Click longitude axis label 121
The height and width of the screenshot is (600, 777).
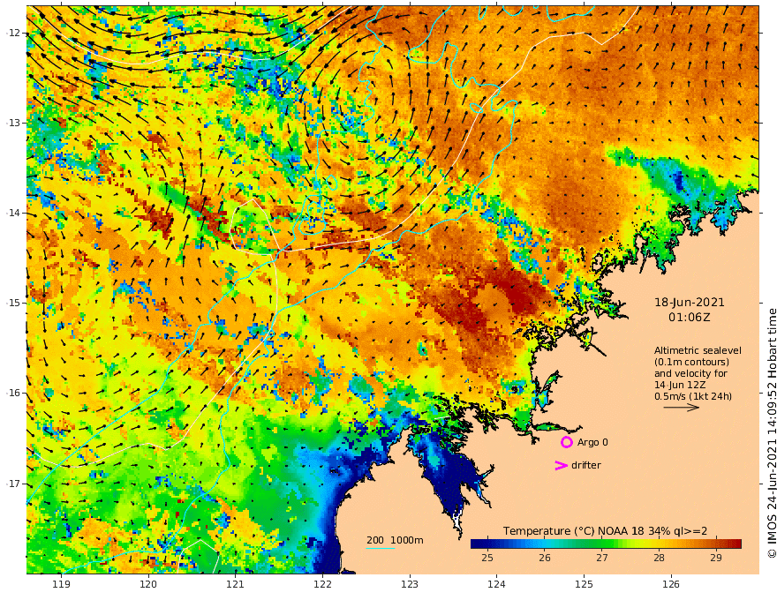tap(236, 584)
